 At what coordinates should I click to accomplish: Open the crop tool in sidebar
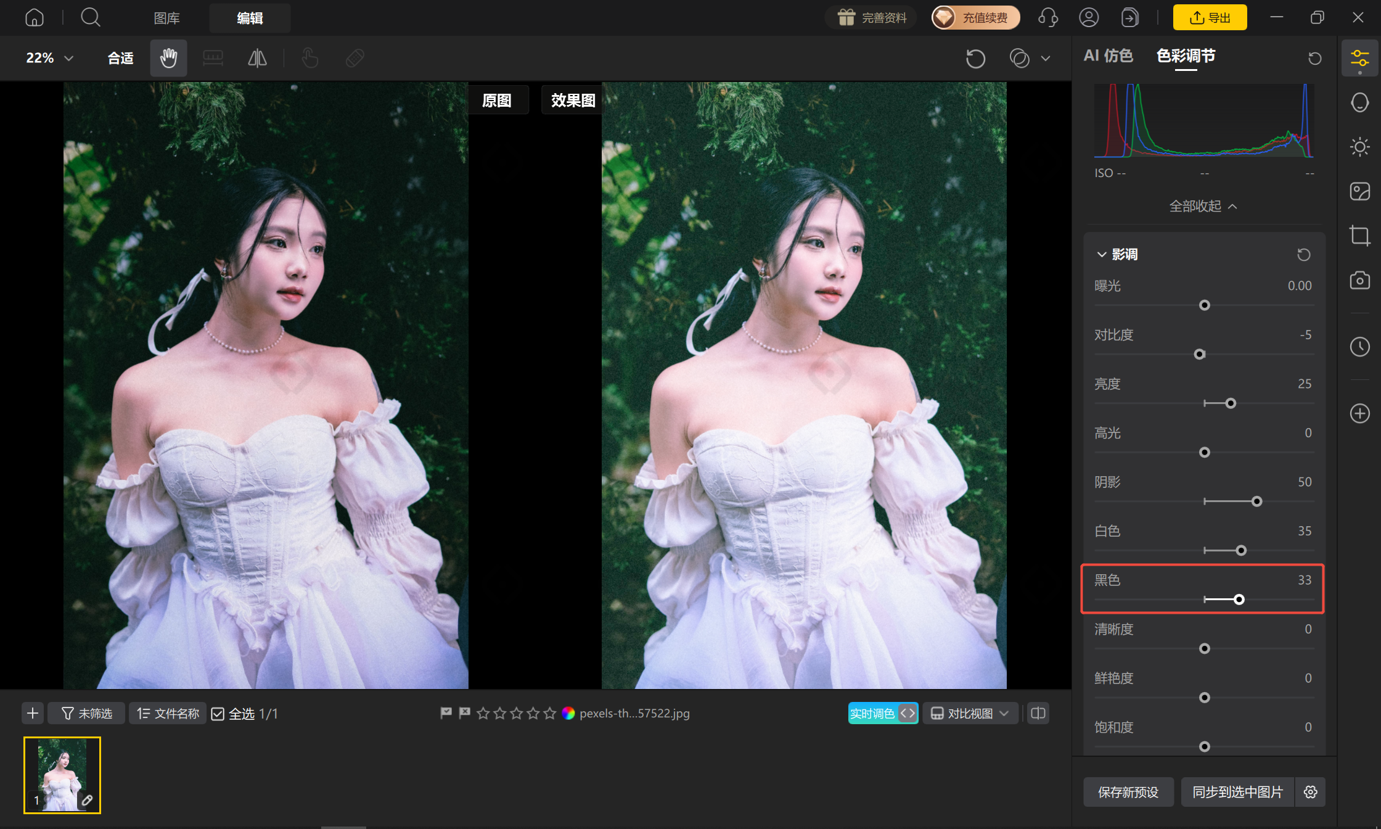click(x=1359, y=236)
